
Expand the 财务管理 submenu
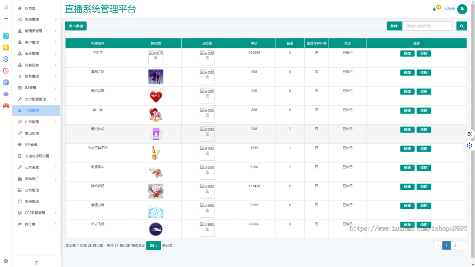click(x=36, y=76)
